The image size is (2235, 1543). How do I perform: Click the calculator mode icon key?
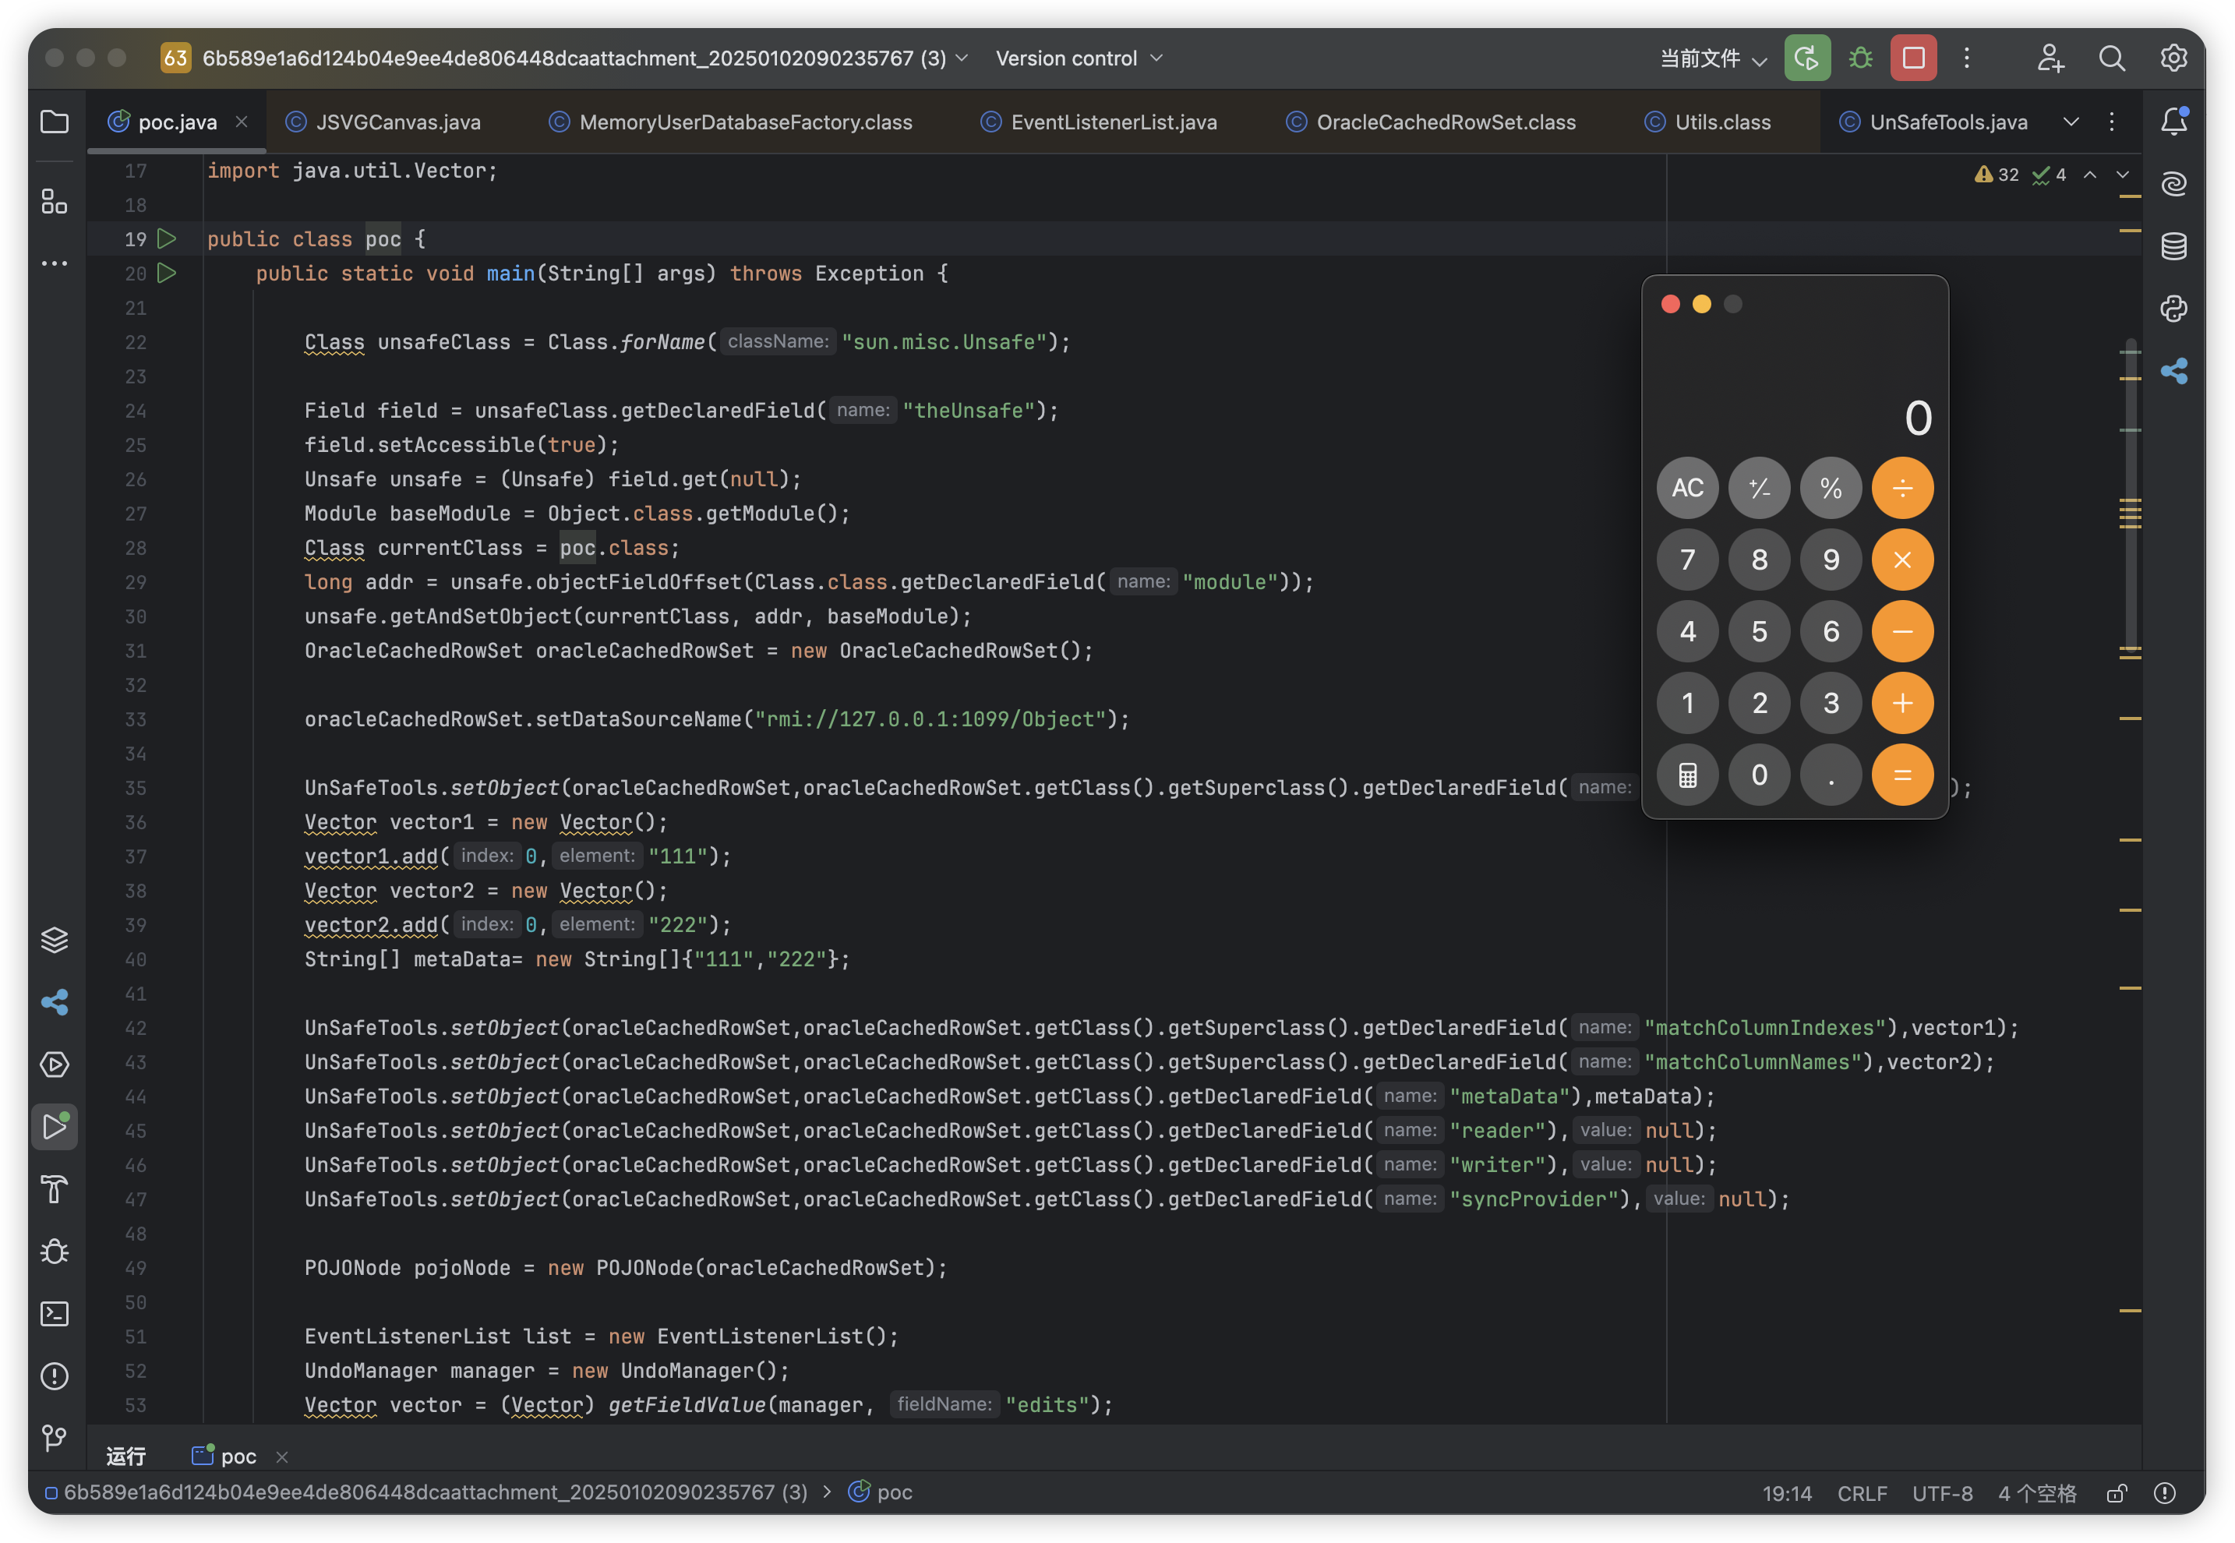pos(1688,775)
